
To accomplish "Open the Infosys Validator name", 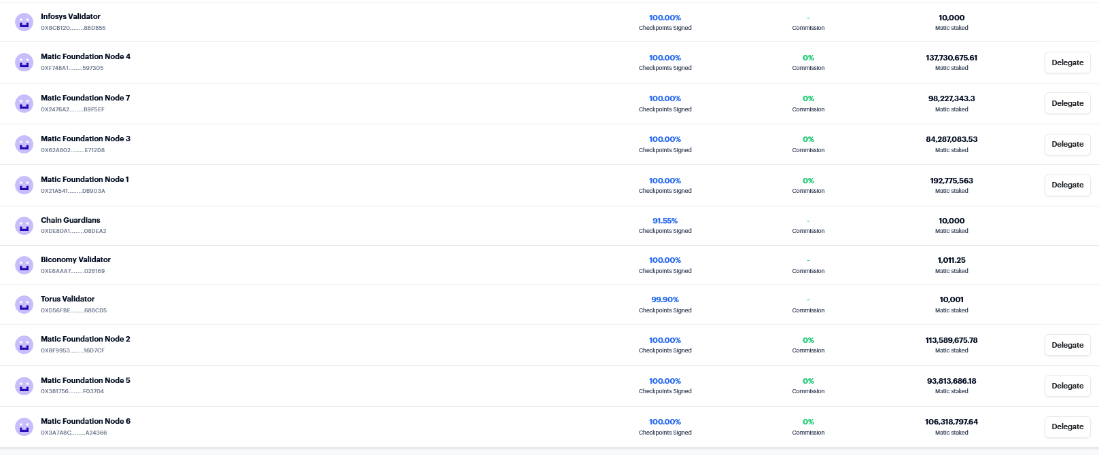I will 71,16.
